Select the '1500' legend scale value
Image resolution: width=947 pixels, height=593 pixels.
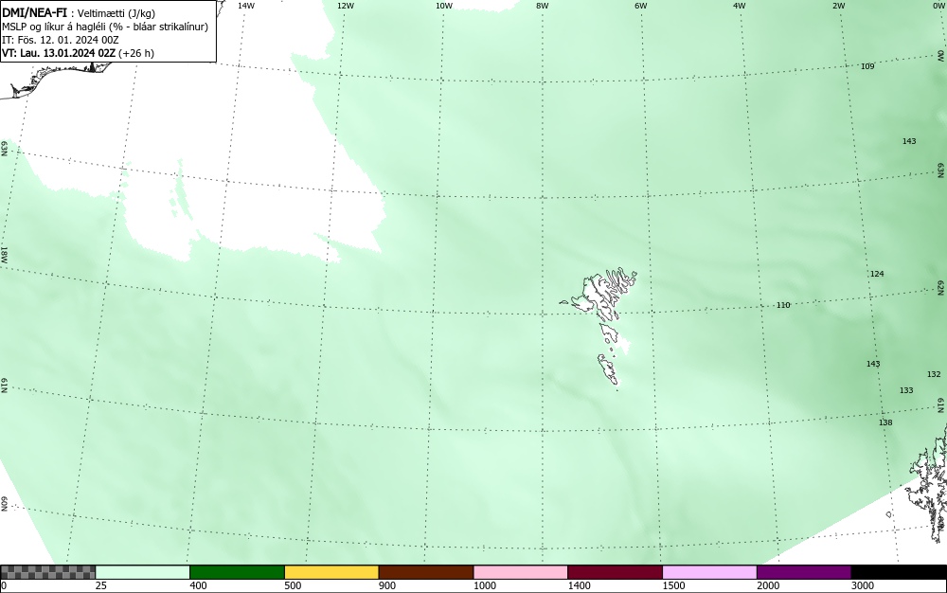pyautogui.click(x=673, y=585)
